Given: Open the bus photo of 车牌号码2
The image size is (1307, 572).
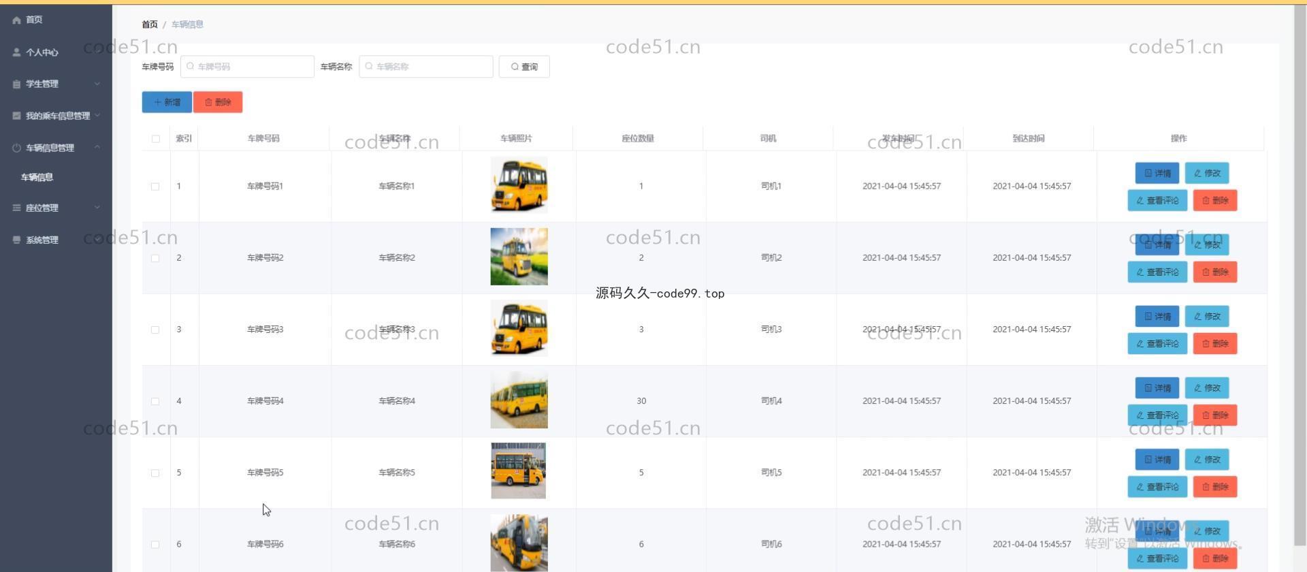Looking at the screenshot, I should click(519, 257).
